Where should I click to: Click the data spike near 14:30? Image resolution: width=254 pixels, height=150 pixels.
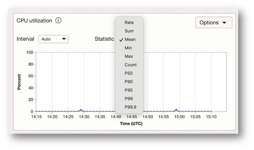coord(81,110)
